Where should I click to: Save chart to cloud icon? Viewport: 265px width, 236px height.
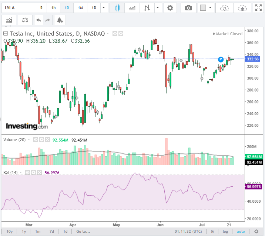click(242, 8)
